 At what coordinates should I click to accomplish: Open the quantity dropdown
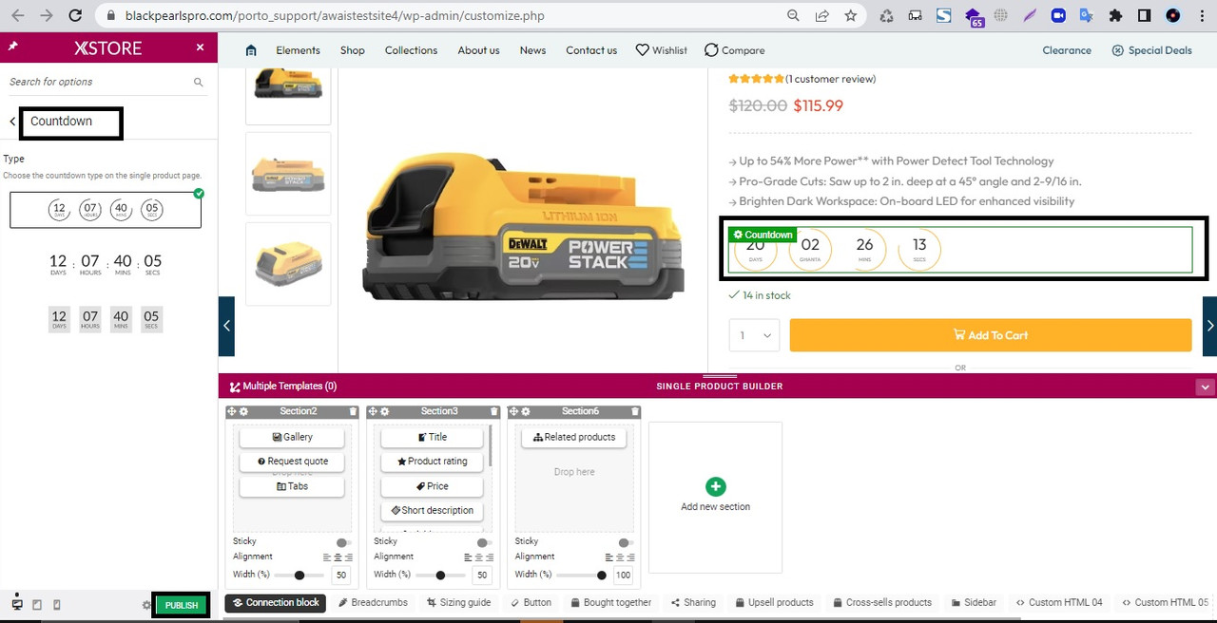754,335
